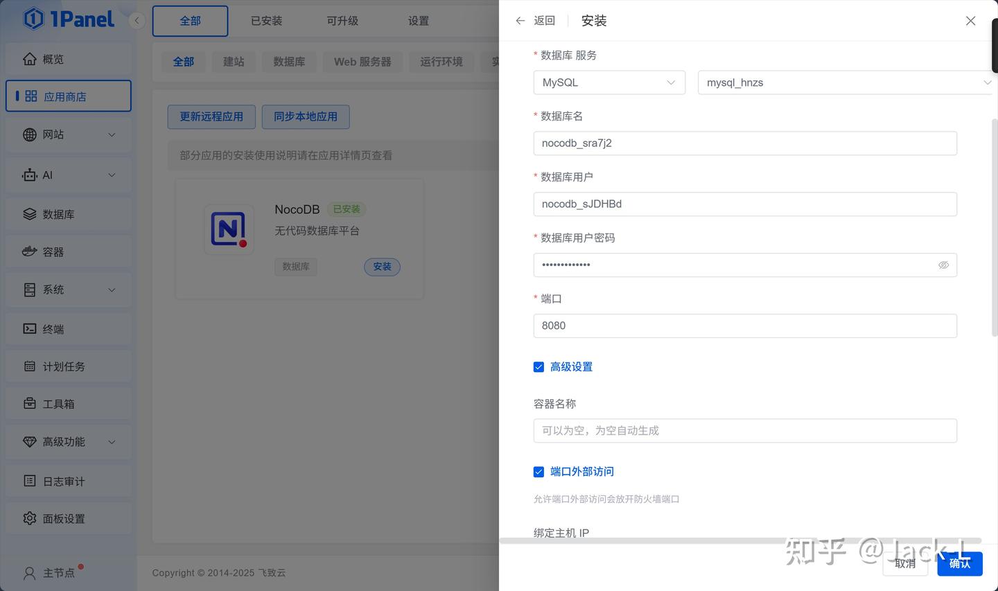The image size is (998, 591).
Task: Click the 更新远程应用 button
Action: click(211, 116)
